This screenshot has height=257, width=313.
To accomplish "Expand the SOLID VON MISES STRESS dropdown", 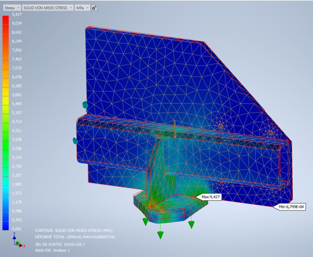I will [48, 8].
